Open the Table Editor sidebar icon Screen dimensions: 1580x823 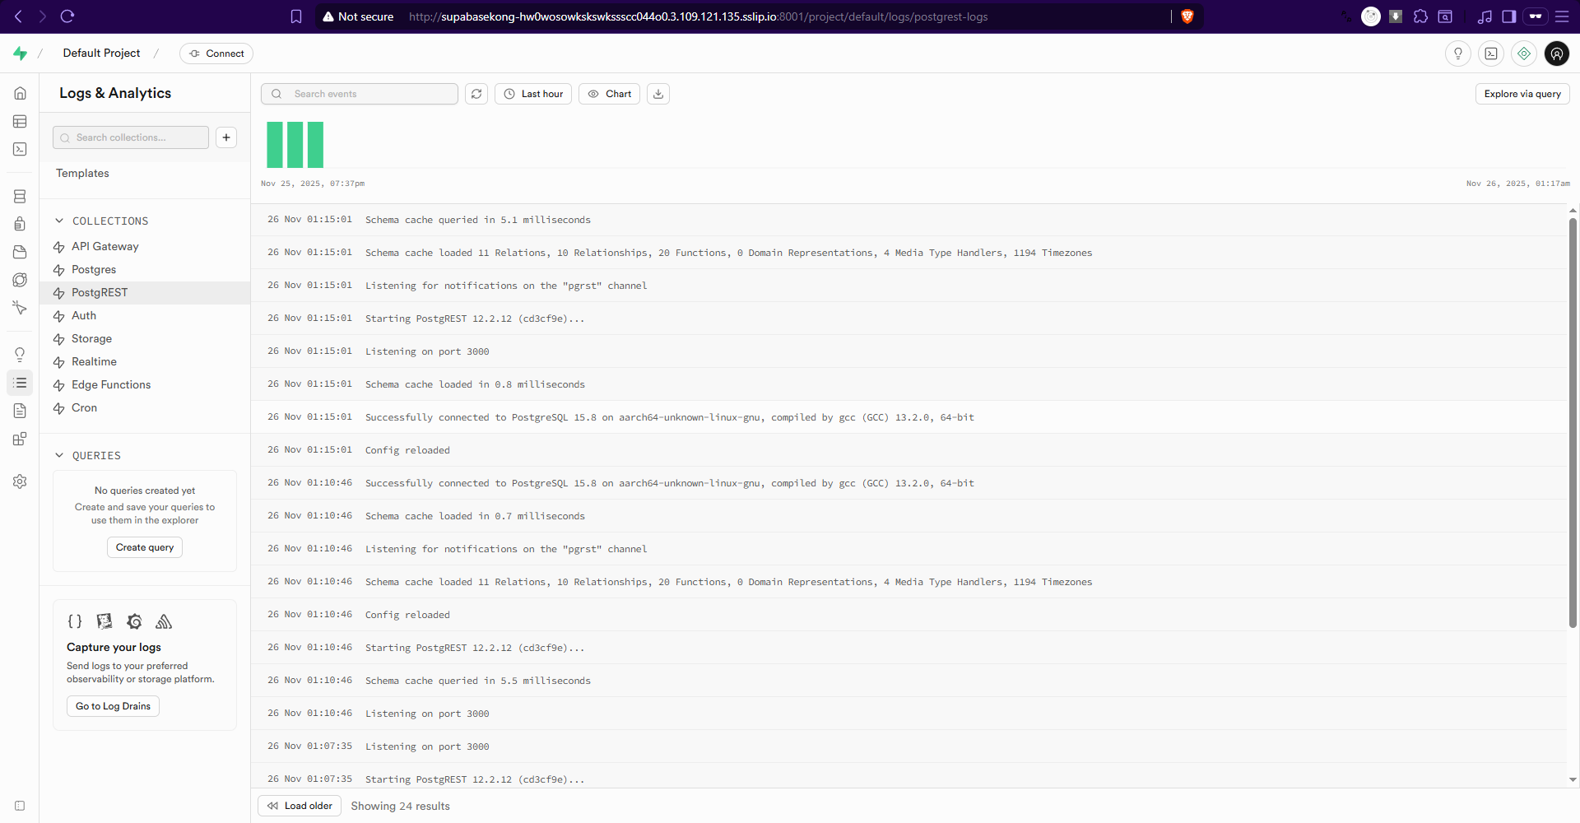(20, 121)
